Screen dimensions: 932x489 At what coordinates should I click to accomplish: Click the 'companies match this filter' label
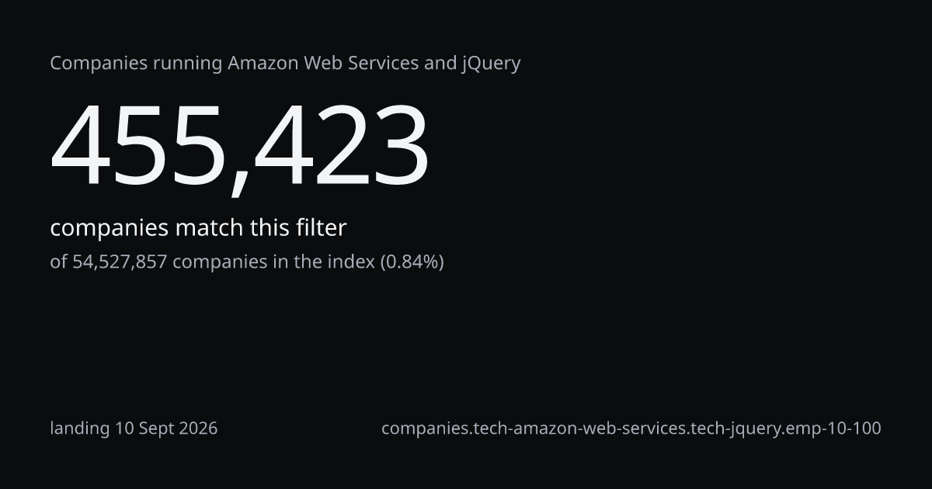[x=198, y=228]
